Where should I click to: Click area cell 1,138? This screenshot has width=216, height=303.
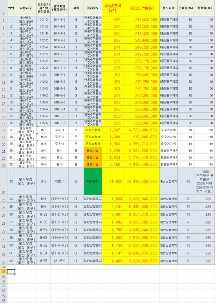point(113,246)
